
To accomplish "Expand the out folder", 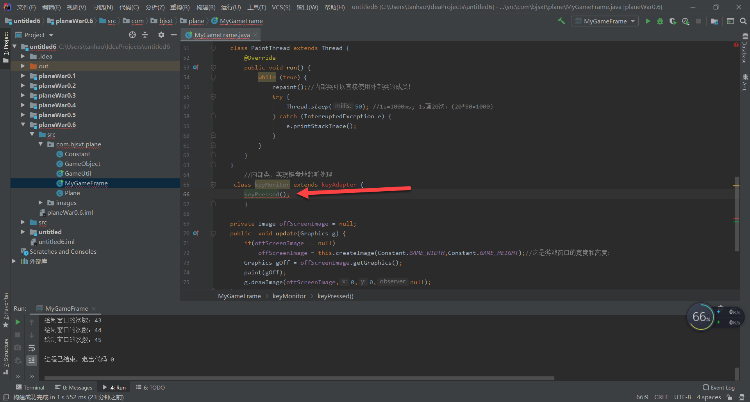I will coord(23,66).
